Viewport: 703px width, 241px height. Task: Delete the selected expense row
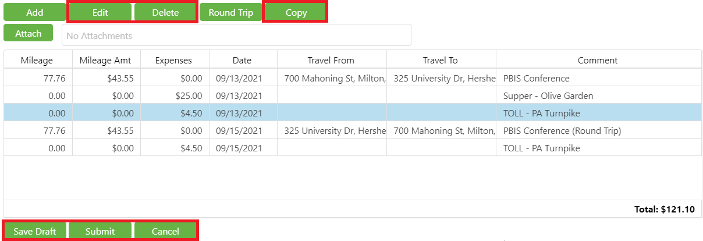(x=165, y=12)
